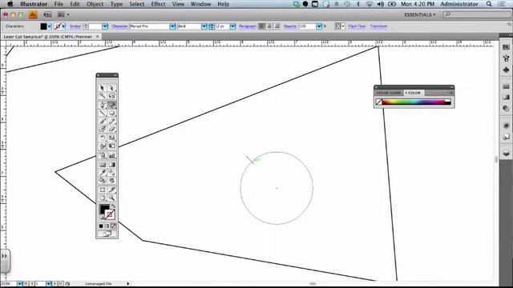This screenshot has height=288, width=513.
Task: Select the Eraser tool
Action: tap(112, 129)
